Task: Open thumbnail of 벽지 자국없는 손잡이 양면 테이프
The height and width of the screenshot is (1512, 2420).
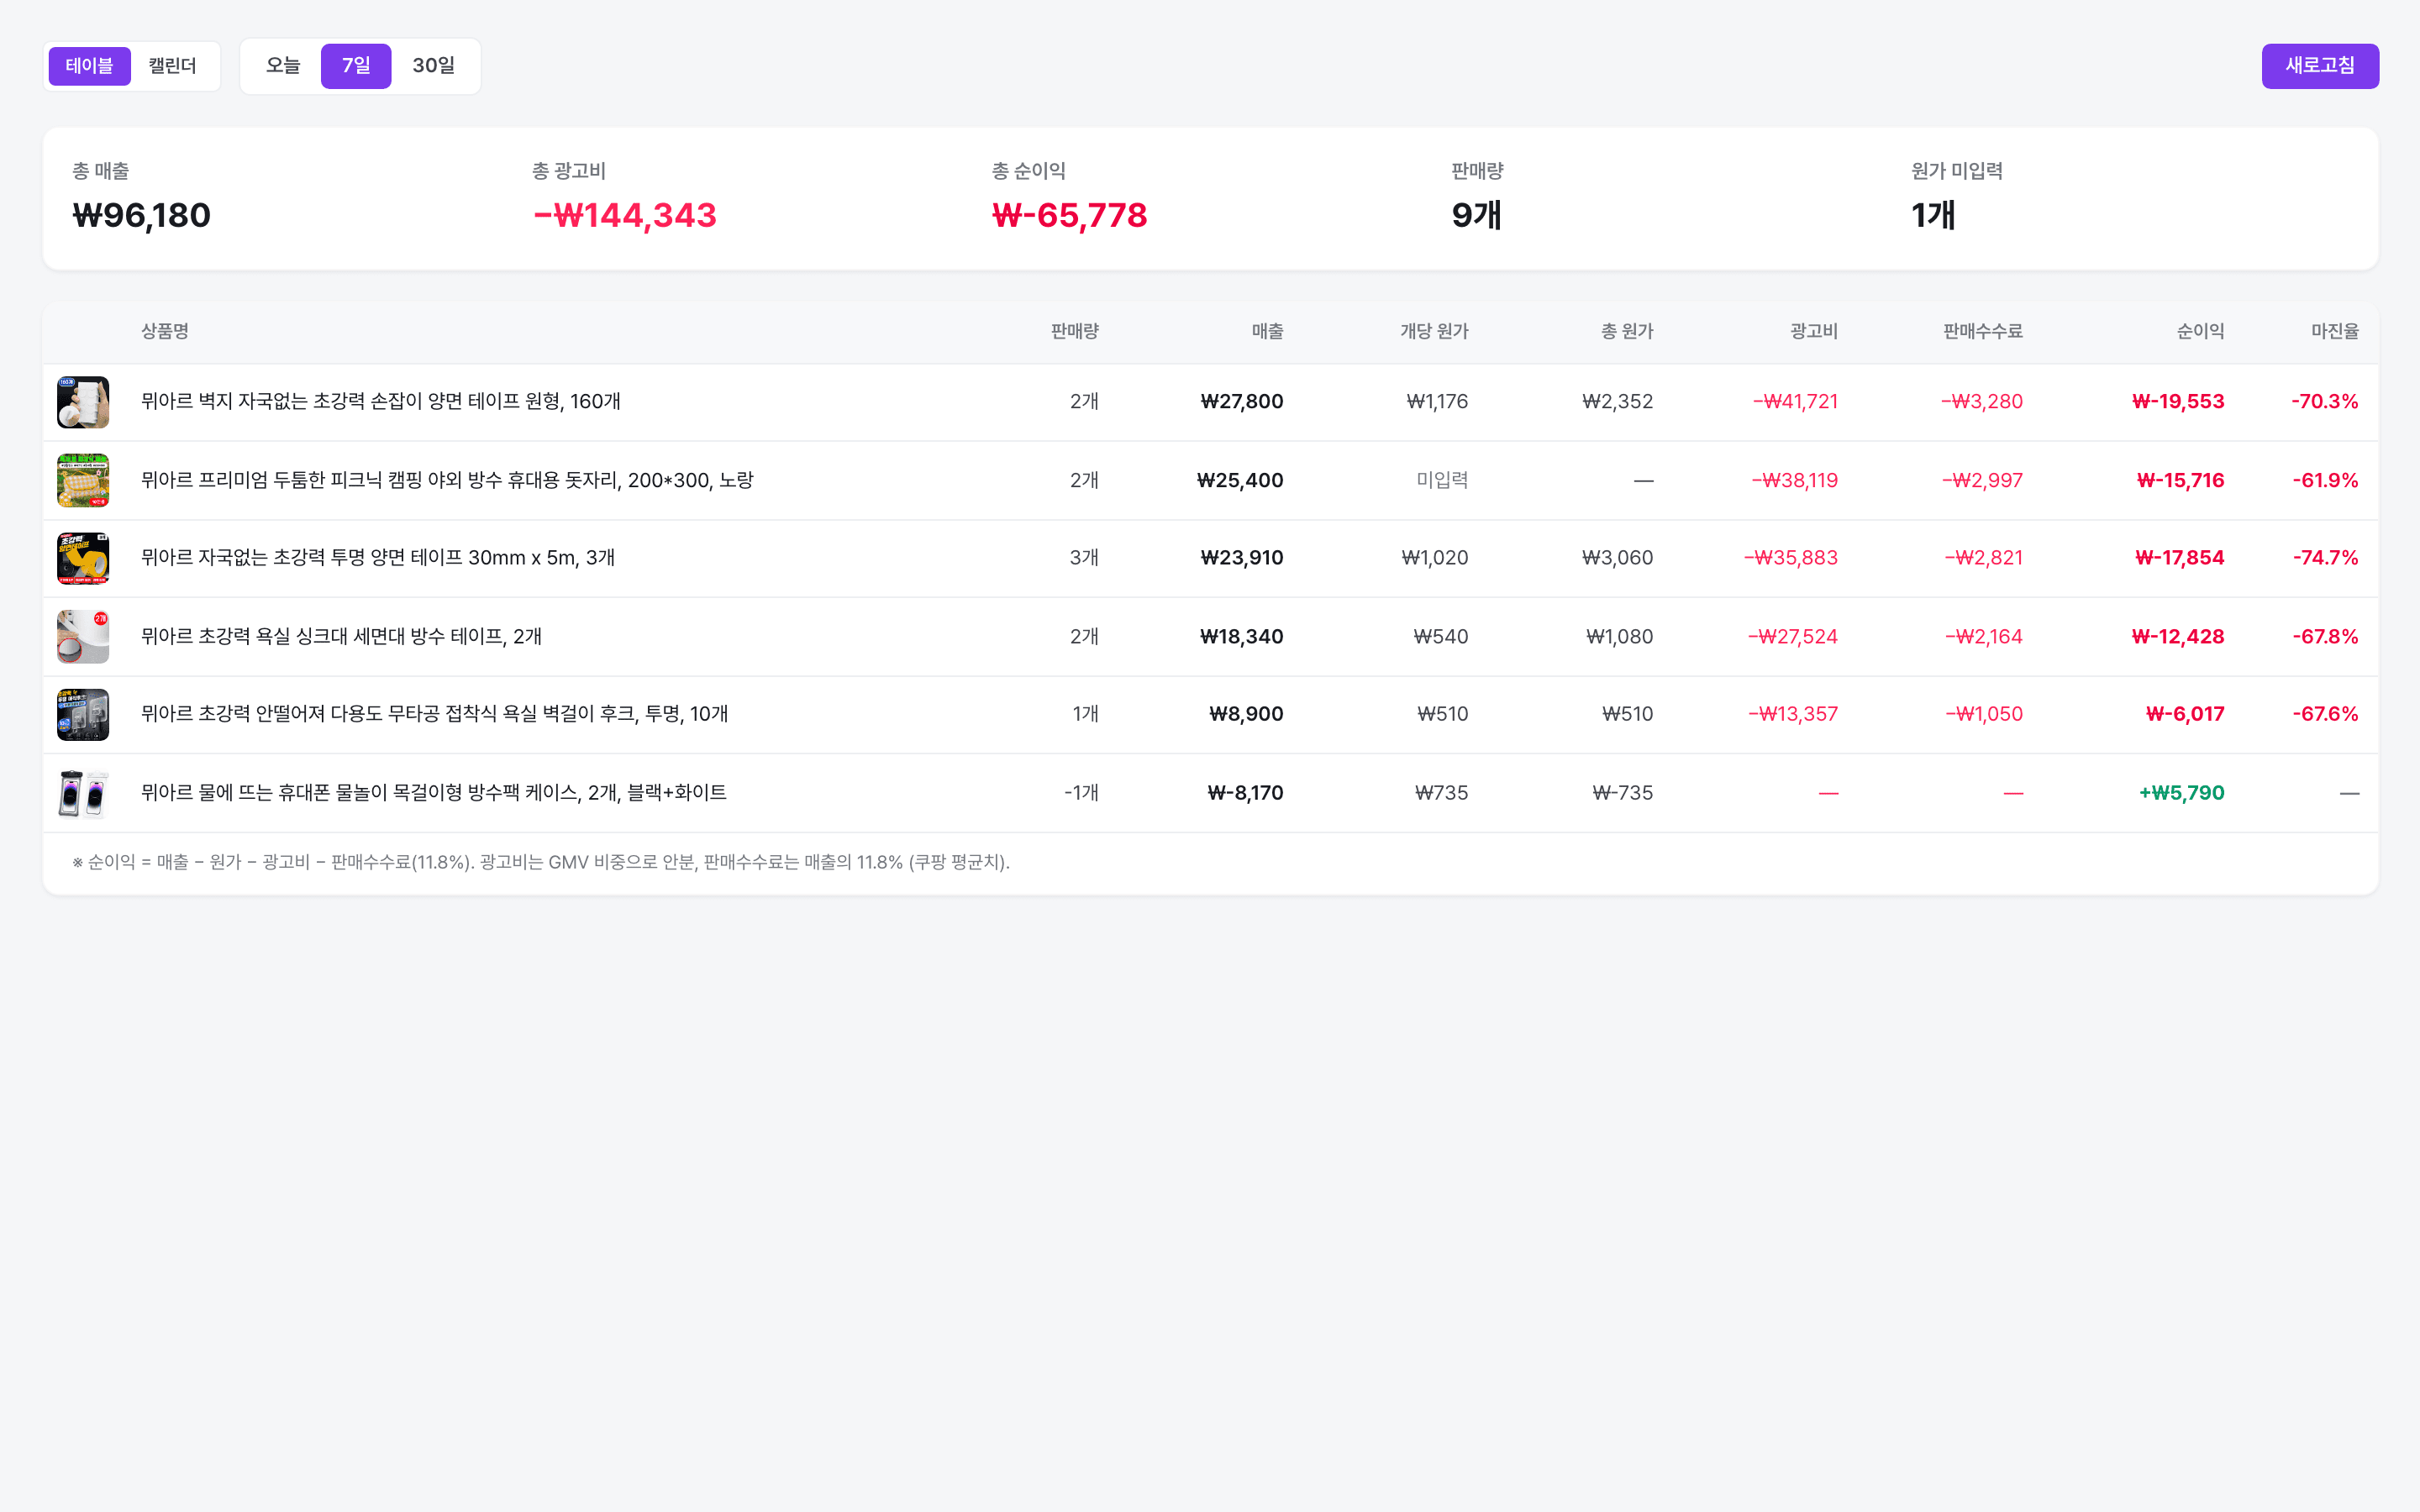Action: tap(83, 402)
